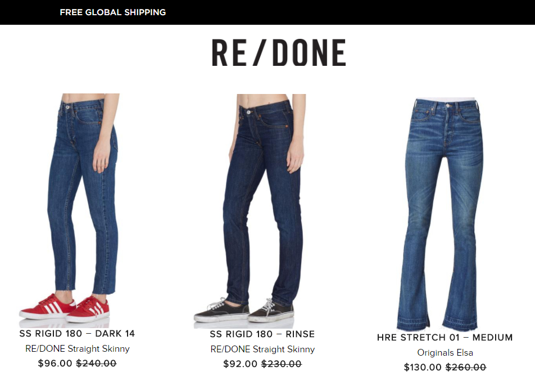
Task: Click the crossed-out $240.00 price
Action: click(x=96, y=363)
